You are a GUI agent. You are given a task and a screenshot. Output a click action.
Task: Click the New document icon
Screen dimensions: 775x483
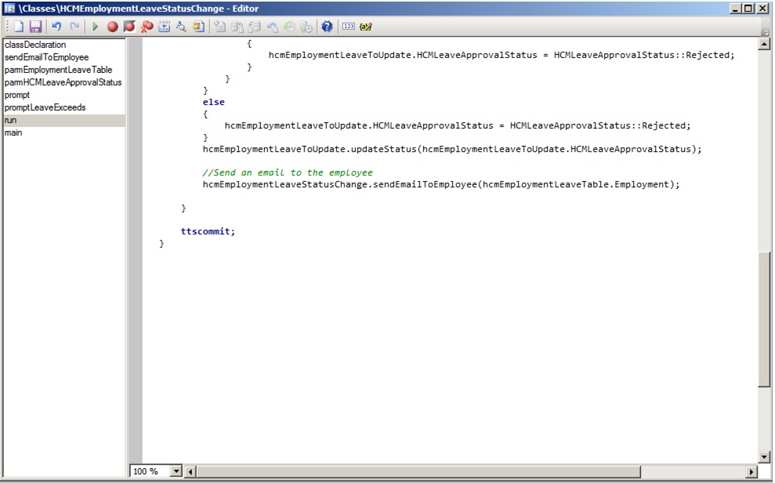[x=18, y=27]
